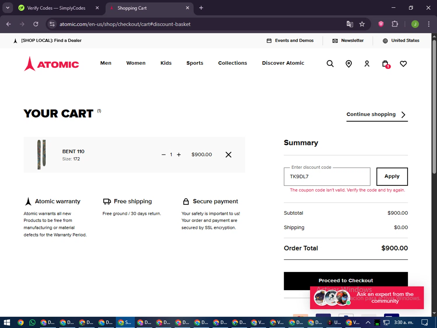Open the Newsletter link
437x328 pixels.
coord(348,41)
